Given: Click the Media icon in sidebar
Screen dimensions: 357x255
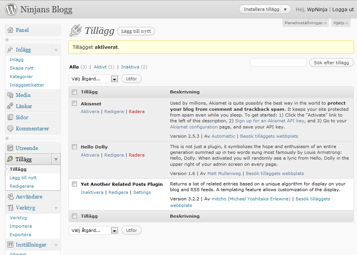Looking at the screenshot, I should click(x=10, y=95).
